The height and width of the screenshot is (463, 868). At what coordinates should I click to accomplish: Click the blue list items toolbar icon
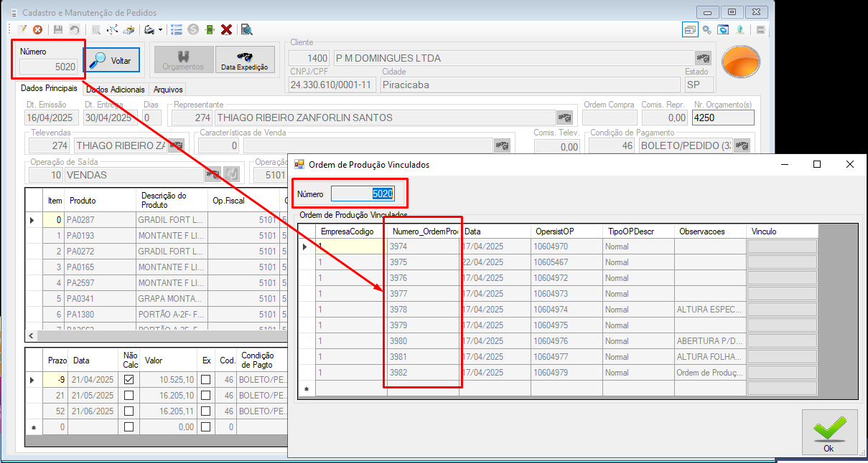[177, 29]
